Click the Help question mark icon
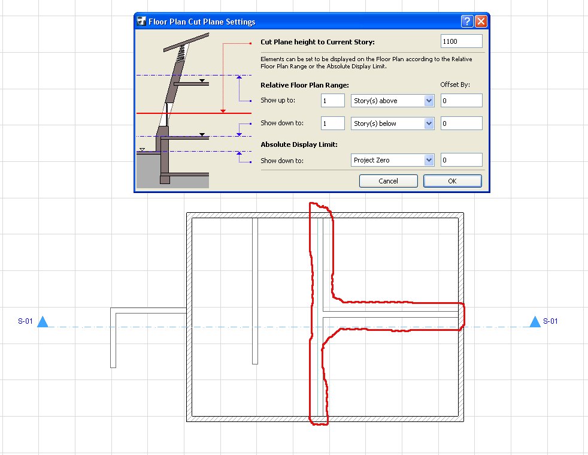 click(x=466, y=21)
